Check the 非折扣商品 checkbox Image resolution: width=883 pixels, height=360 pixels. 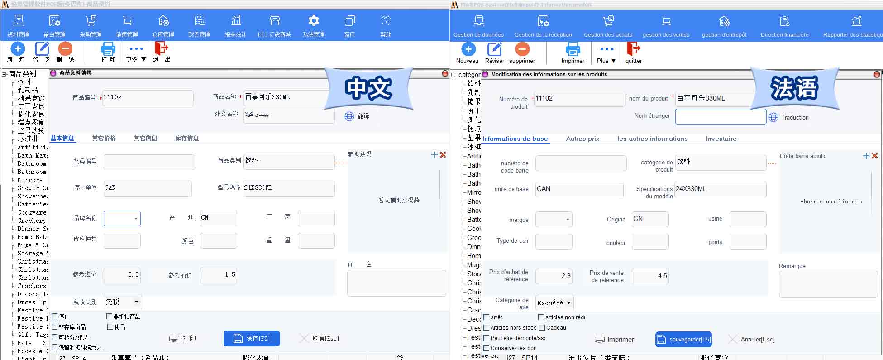[109, 317]
